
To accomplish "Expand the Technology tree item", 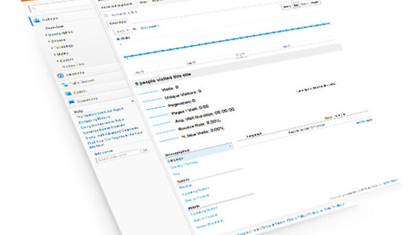I will [x=52, y=48].
